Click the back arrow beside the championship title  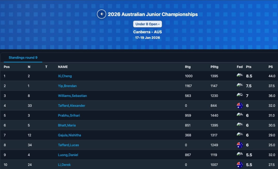pos(102,14)
